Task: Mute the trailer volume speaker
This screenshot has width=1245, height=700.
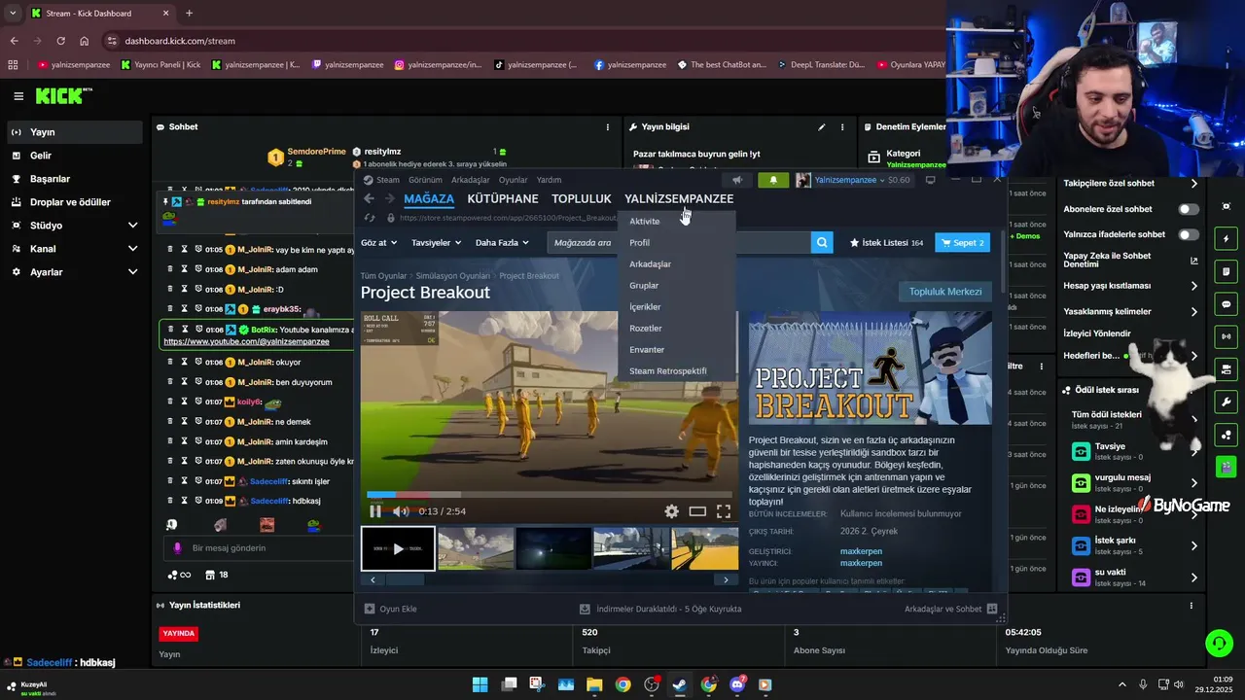Action: [401, 511]
